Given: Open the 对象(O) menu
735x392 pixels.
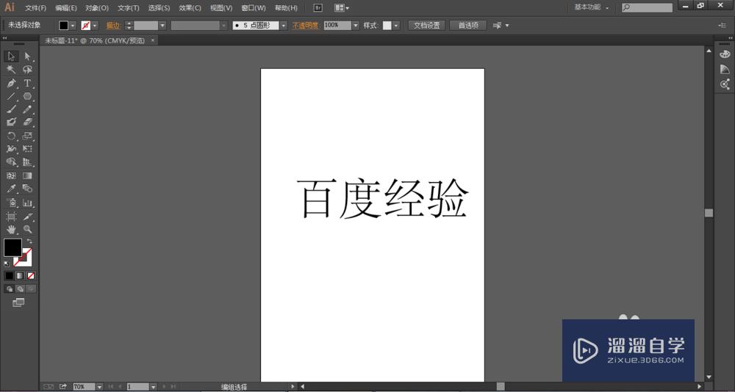Looking at the screenshot, I should coord(97,8).
